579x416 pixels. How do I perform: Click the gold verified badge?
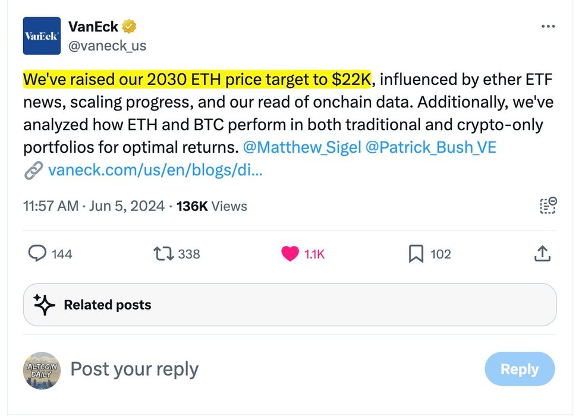tap(130, 27)
